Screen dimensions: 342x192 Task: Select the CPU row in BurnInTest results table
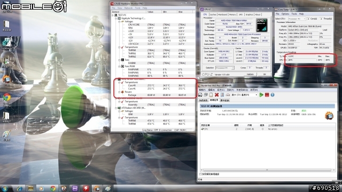268,129
